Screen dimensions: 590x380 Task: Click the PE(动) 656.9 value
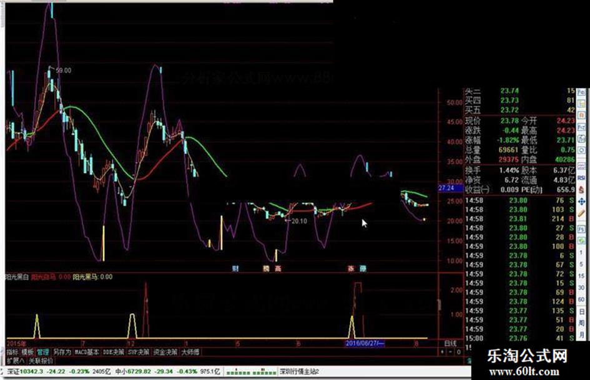pyautogui.click(x=566, y=190)
